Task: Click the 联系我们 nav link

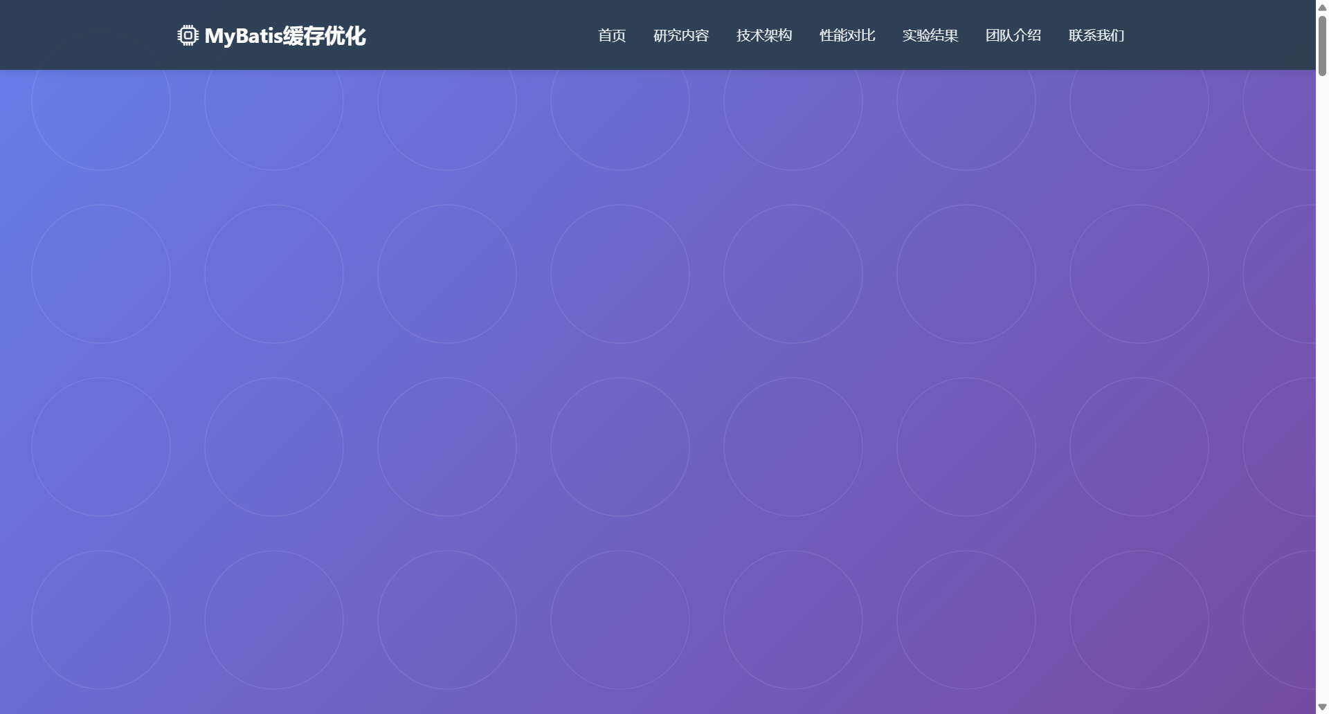Action: tap(1096, 35)
